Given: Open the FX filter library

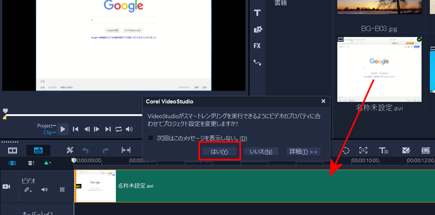Looking at the screenshot, I should [x=257, y=46].
